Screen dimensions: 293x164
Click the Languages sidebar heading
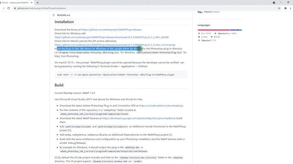[204, 25]
